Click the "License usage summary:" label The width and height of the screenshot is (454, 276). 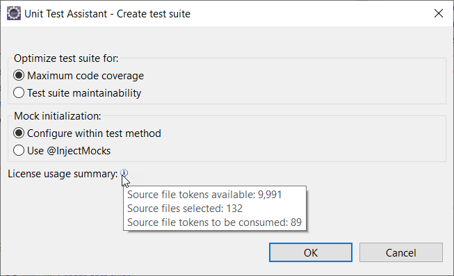[63, 174]
